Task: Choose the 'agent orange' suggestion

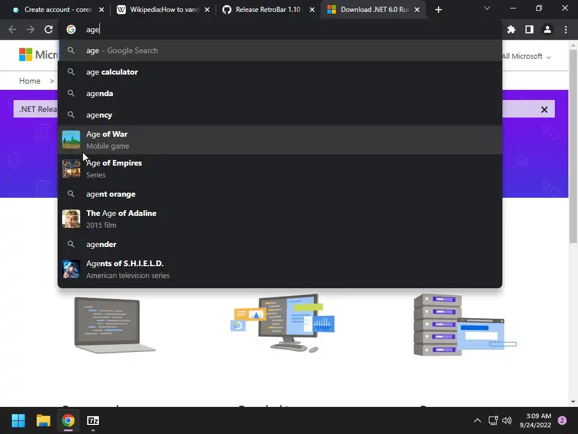Action: click(280, 194)
